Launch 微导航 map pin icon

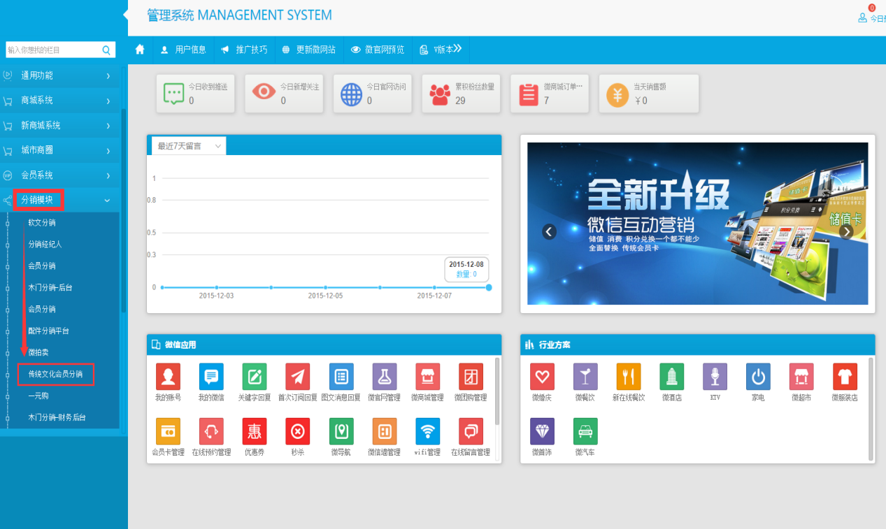coord(341,431)
